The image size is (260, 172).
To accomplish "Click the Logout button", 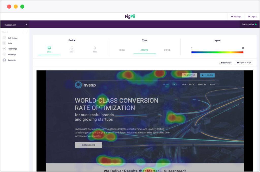I will (252, 17).
